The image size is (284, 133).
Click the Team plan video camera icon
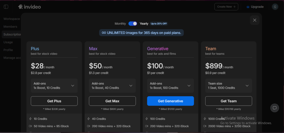(x=205, y=126)
